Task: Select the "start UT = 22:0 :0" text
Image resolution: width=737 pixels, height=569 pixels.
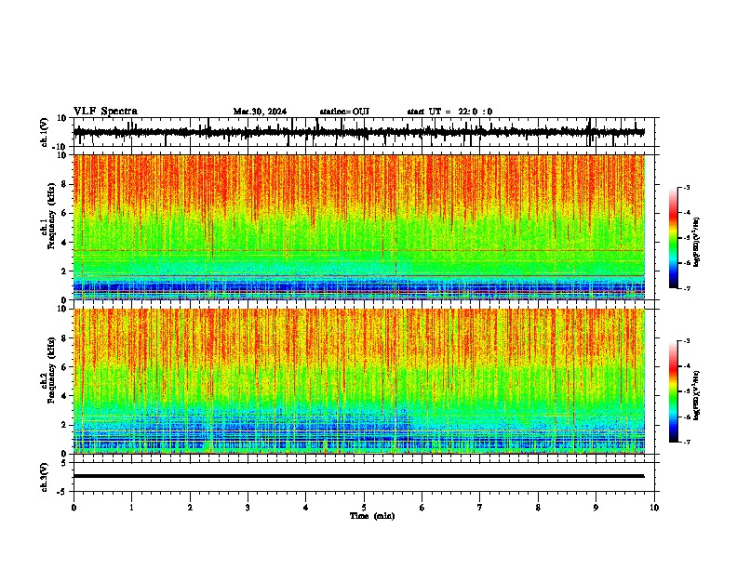Action: pyautogui.click(x=449, y=112)
